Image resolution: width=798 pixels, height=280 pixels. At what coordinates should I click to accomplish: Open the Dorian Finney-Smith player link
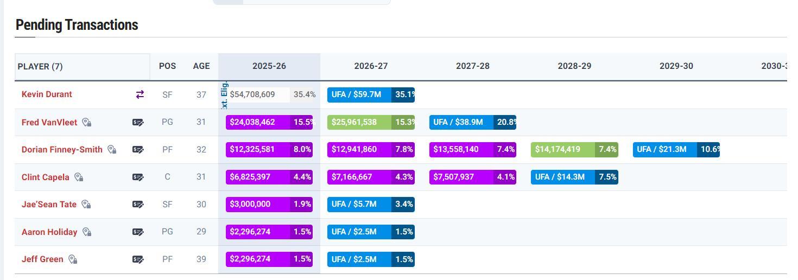(62, 149)
